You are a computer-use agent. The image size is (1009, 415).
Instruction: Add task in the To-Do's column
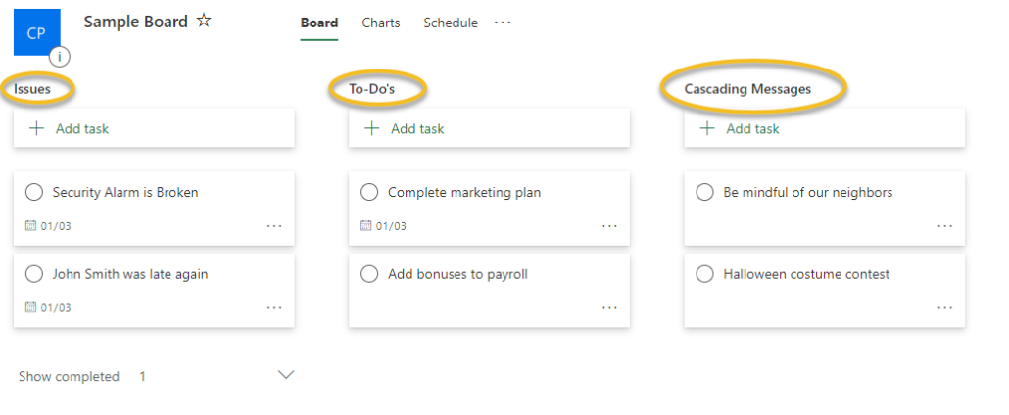click(x=416, y=128)
